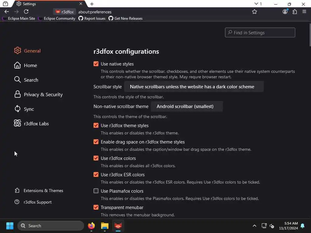Open the network status tray icon
Screen dimensions: 311x233
point(264,226)
